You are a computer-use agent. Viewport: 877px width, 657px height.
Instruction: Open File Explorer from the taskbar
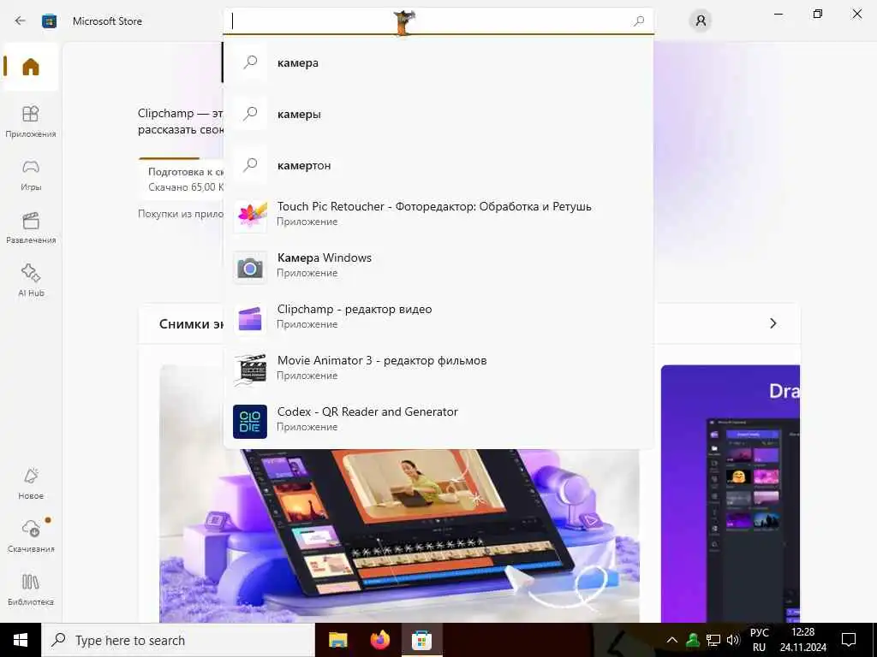337,640
